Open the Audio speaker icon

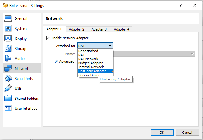[x=8, y=59]
